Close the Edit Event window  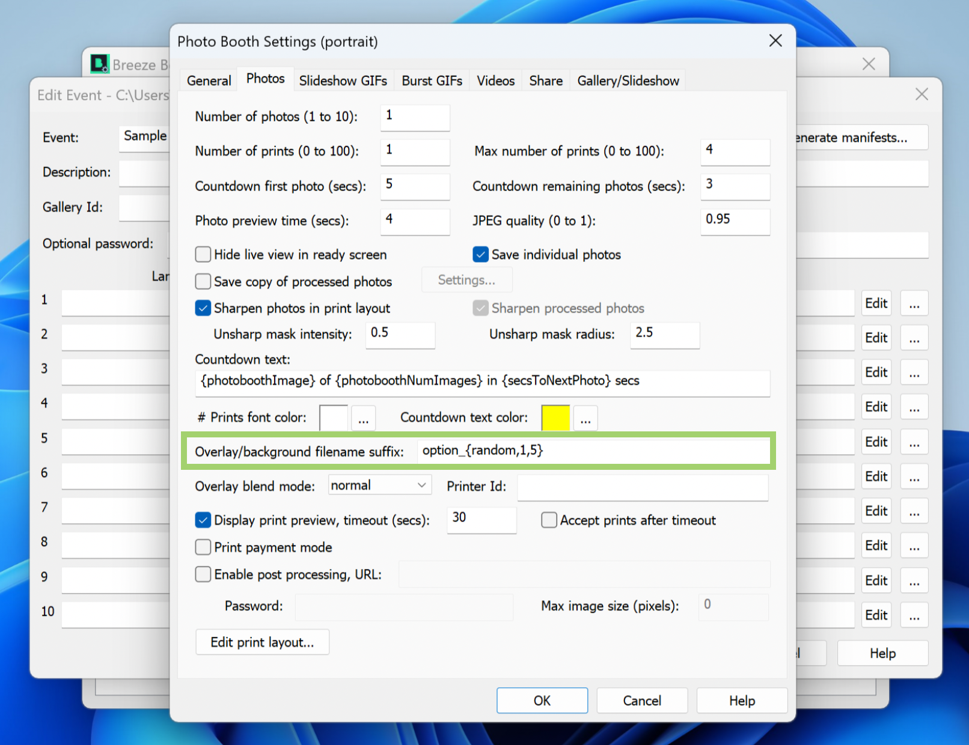pyautogui.click(x=921, y=94)
